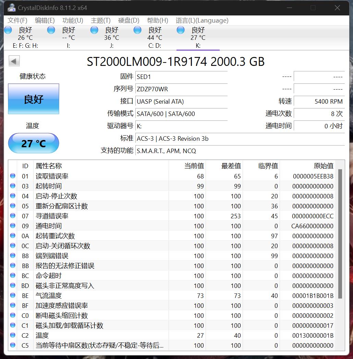353x359 pixels.
Task: Click status orb for attribute 04 启动-停止次数
Action: point(13,196)
